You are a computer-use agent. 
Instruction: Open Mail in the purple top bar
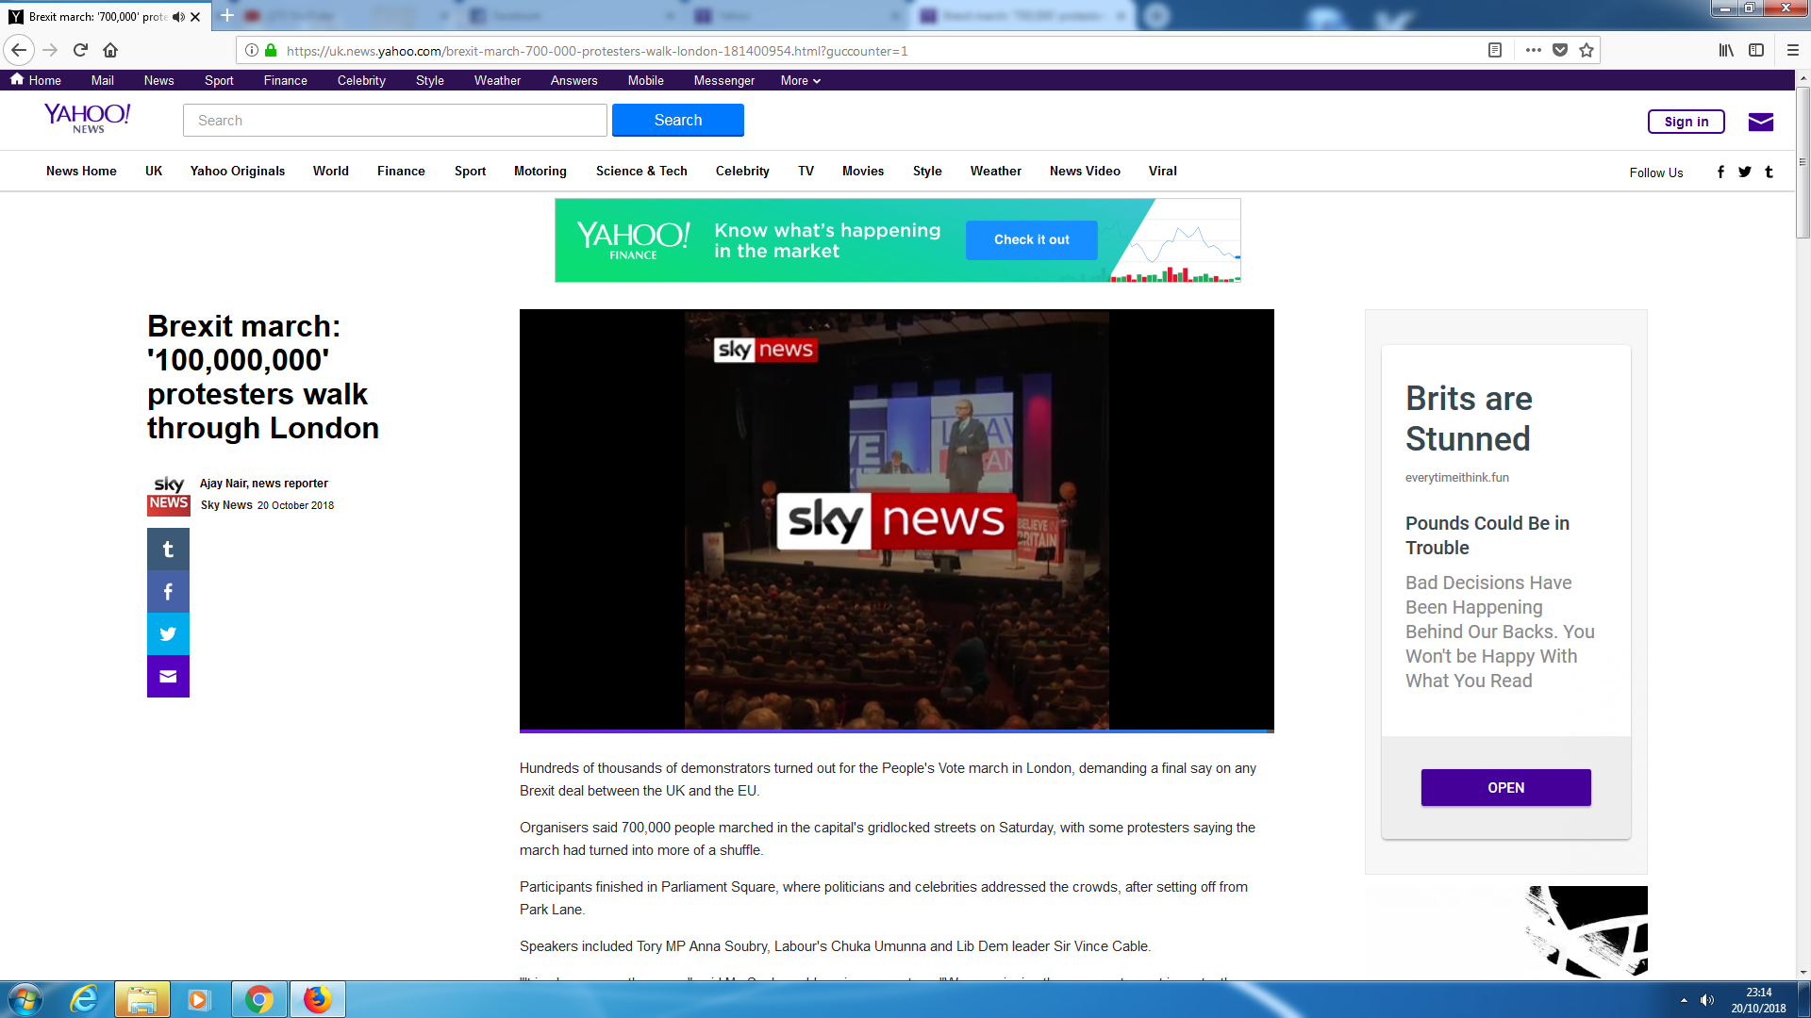[x=103, y=80]
